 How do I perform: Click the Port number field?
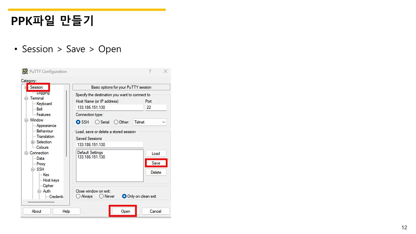(156, 107)
